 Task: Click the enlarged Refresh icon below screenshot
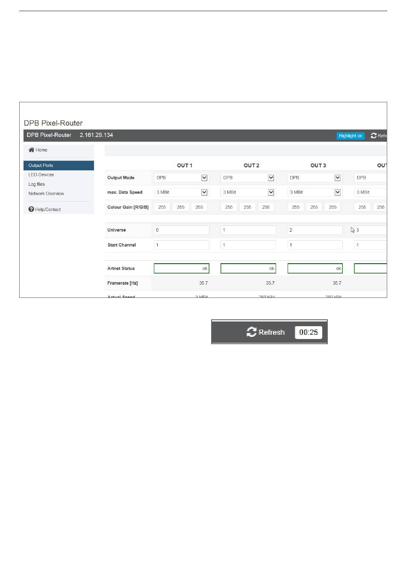251,332
